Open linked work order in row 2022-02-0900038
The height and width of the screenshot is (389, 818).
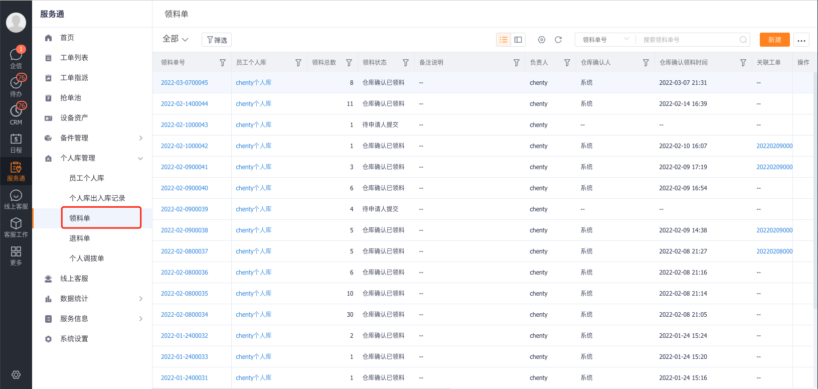774,230
